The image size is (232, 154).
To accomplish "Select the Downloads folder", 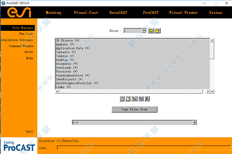I will (x=67, y=67).
